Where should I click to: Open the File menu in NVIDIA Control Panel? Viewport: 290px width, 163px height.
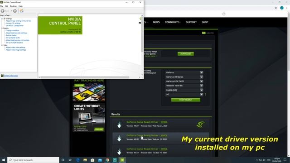click(x=1, y=6)
